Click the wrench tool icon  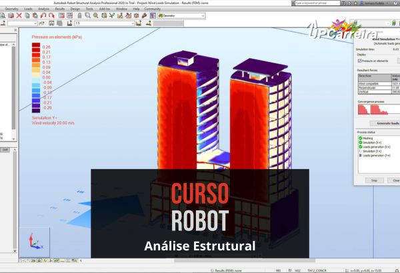[x=144, y=16]
